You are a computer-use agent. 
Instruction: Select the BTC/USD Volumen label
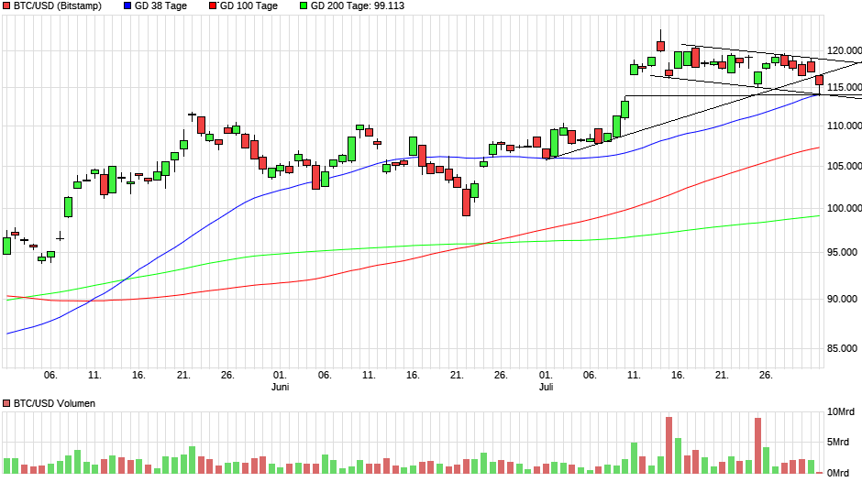click(x=54, y=403)
